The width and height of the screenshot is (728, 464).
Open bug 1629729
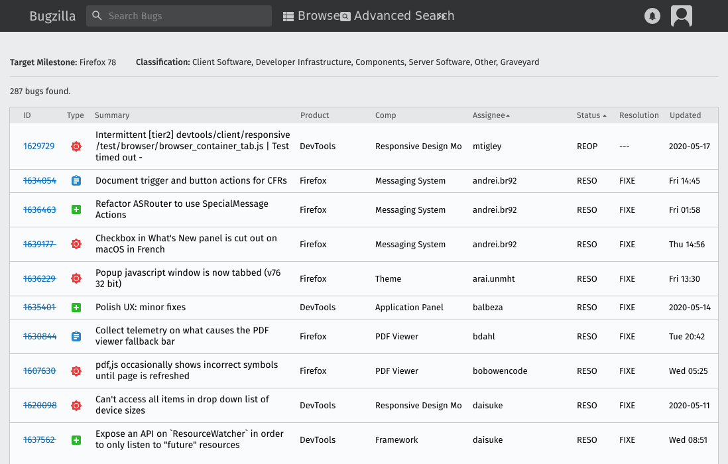[38, 146]
